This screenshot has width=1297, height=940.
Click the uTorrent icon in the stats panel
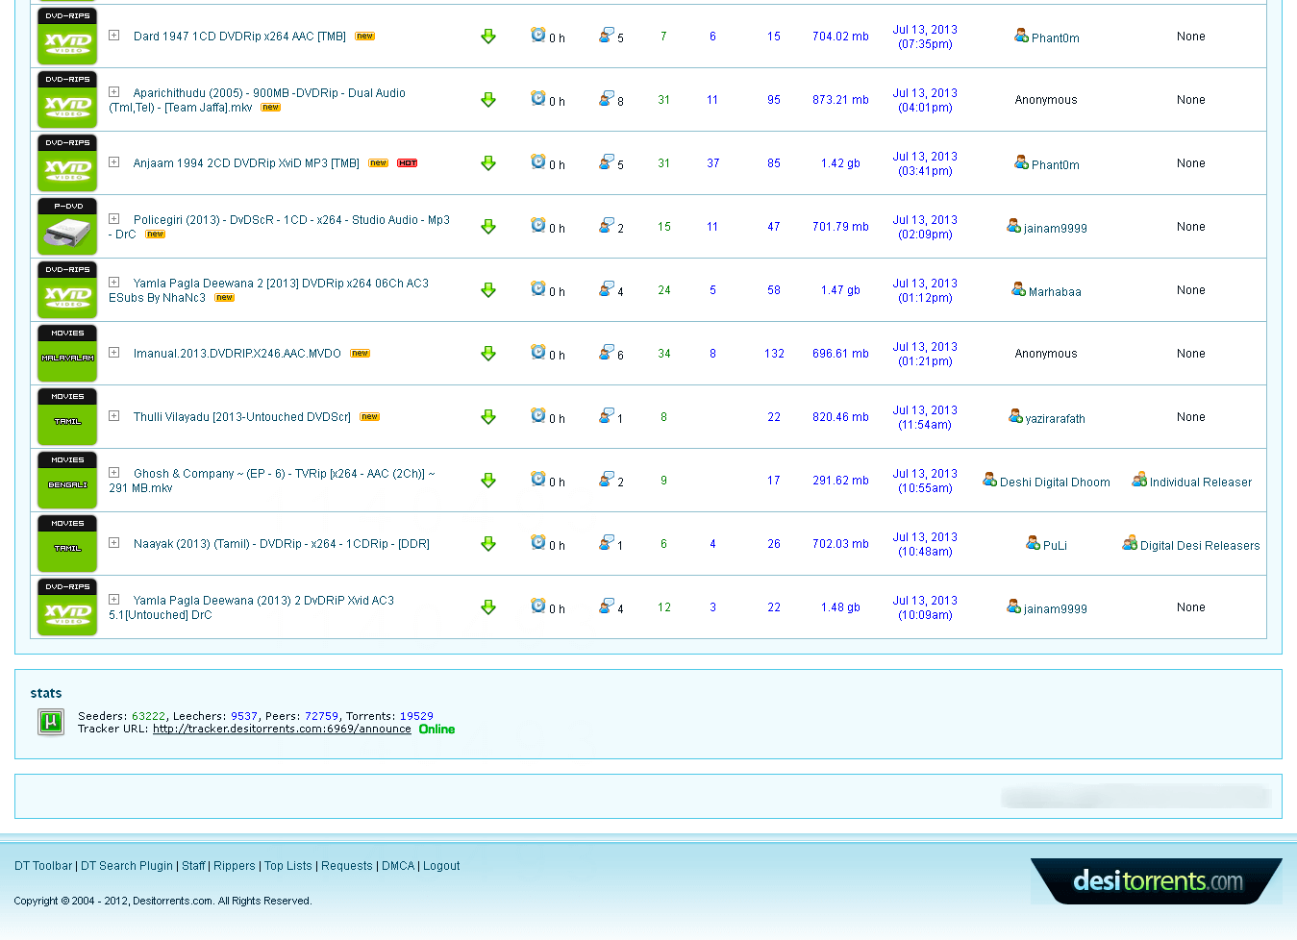51,722
